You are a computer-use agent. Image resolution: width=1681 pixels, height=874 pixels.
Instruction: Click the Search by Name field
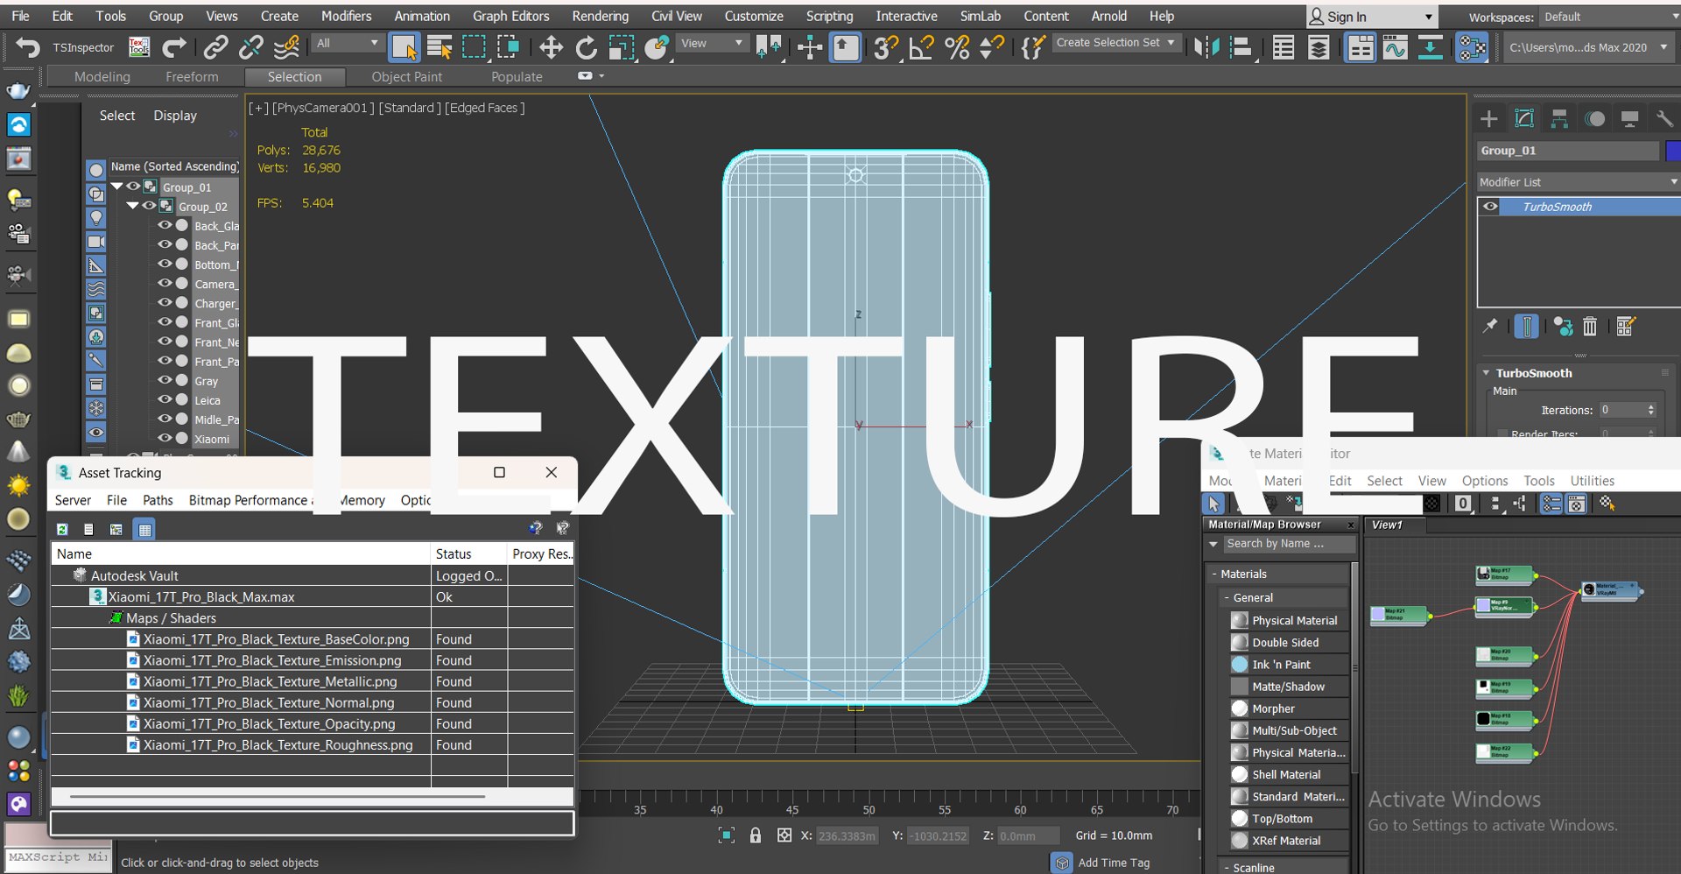coord(1289,544)
